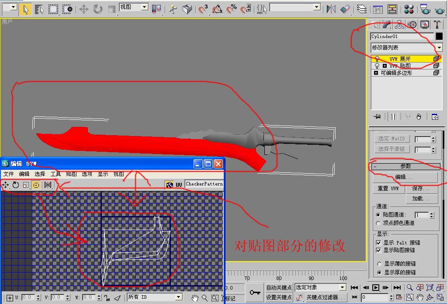Open the Schematic View icon
Image resolution: width=447 pixels, height=304 pixels.
click(x=392, y=10)
